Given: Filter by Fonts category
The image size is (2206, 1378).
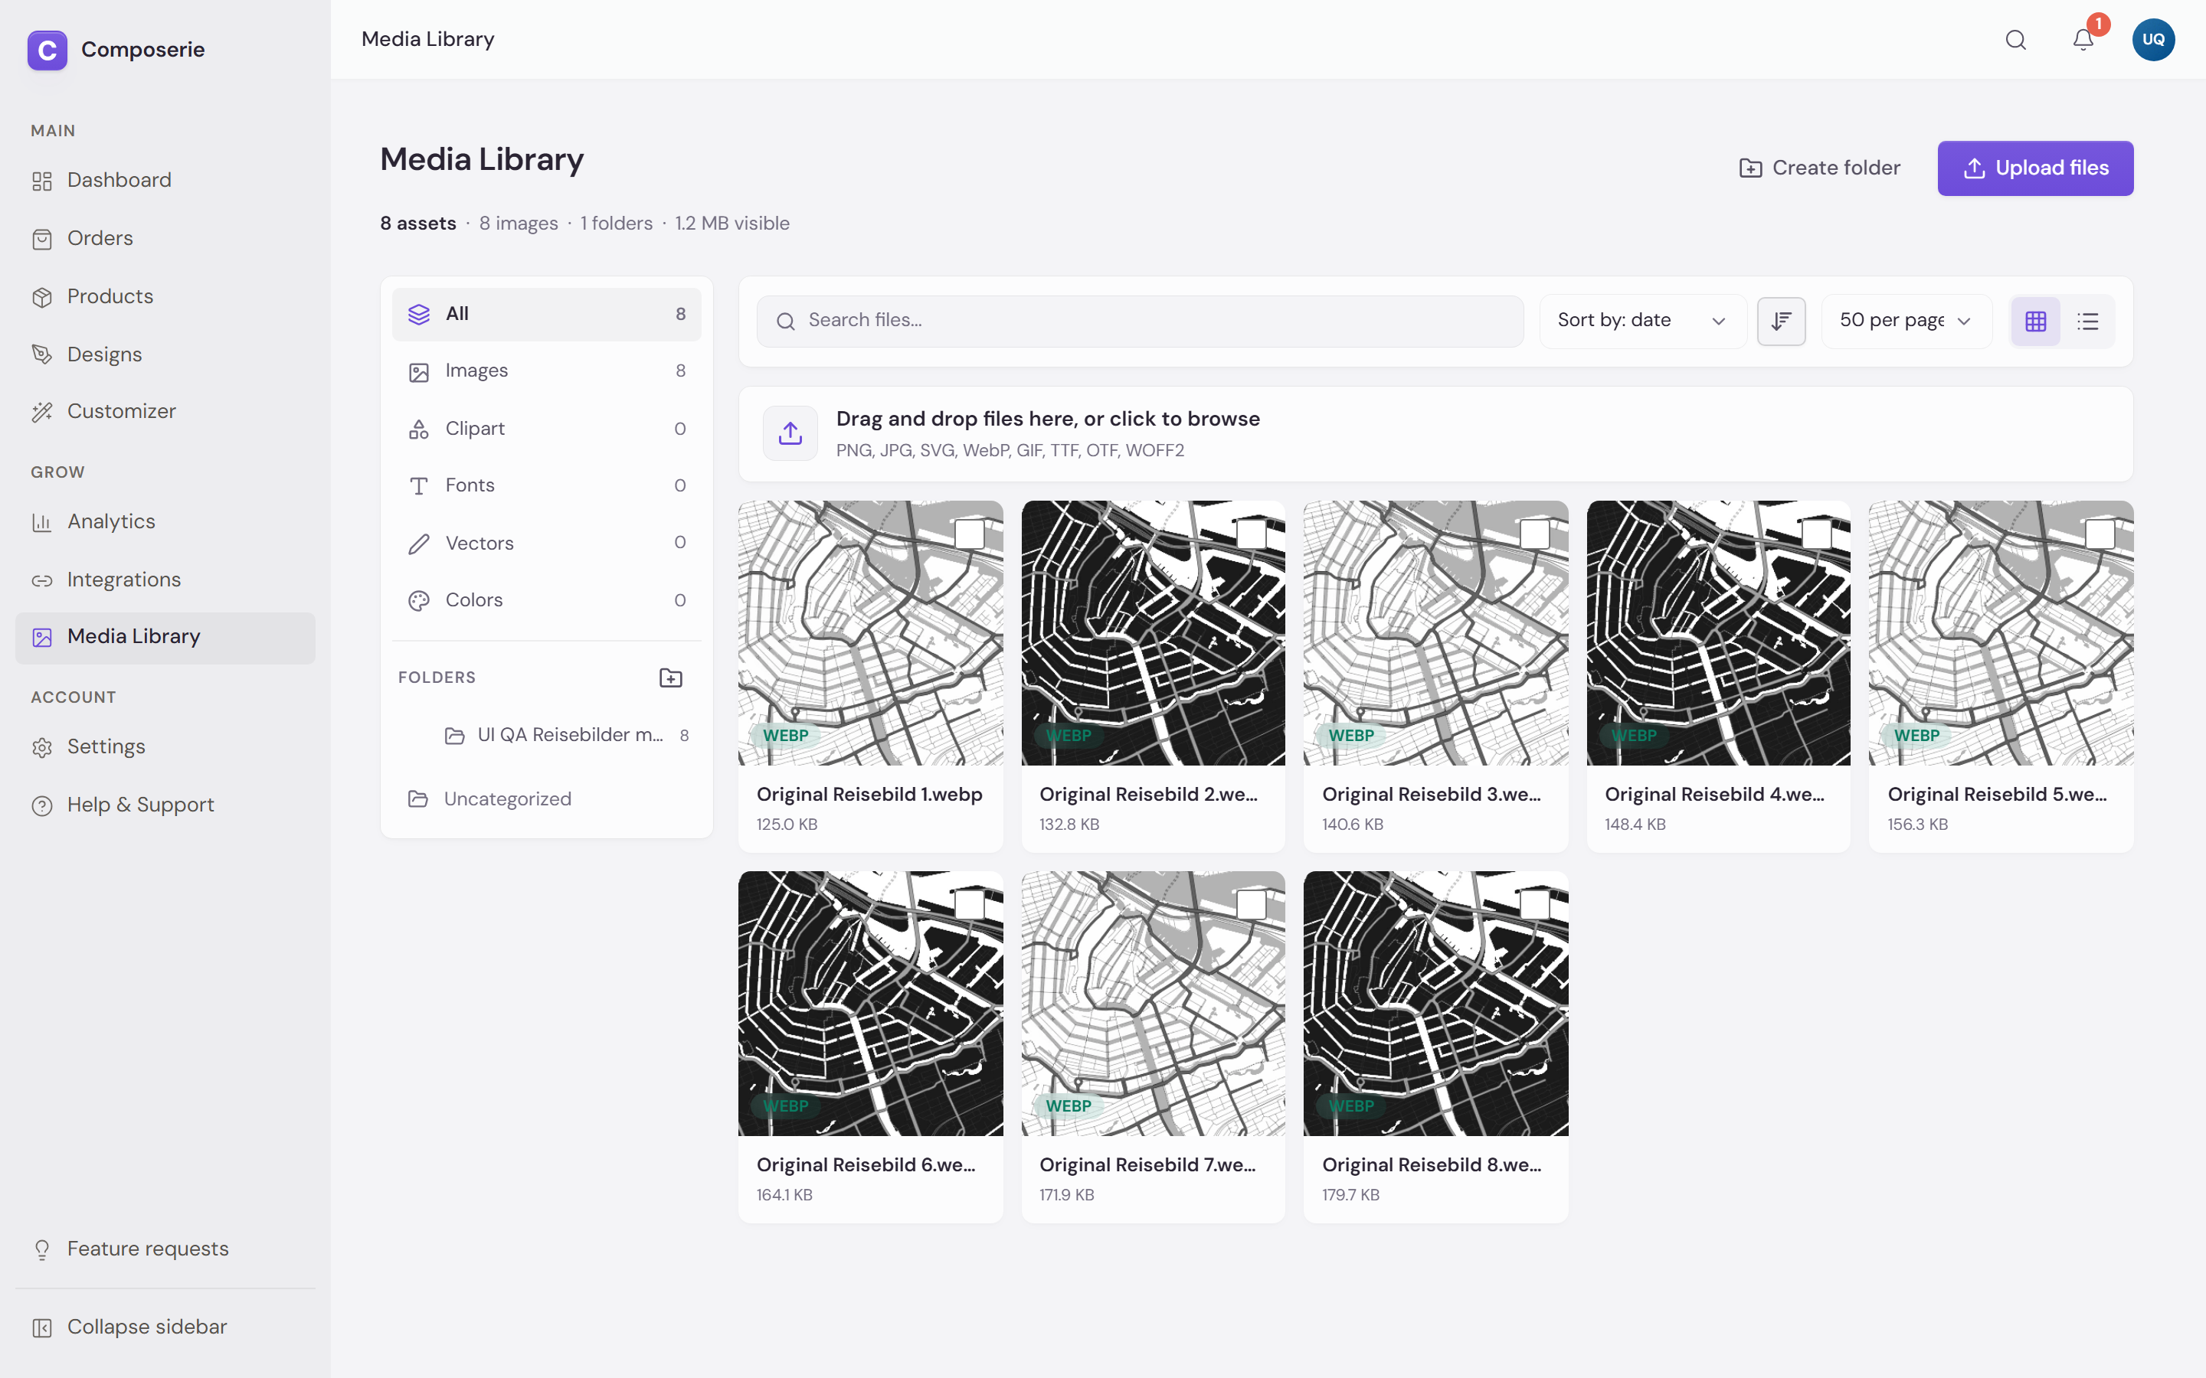Looking at the screenshot, I should [x=546, y=486].
